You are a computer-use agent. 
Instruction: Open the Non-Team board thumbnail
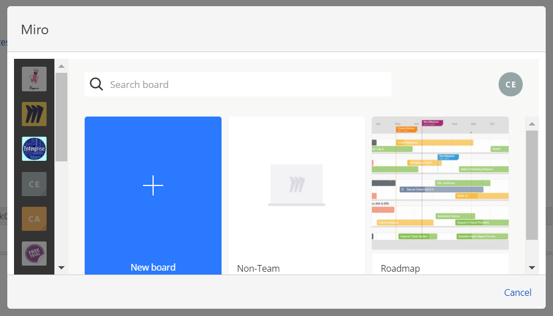point(297,185)
